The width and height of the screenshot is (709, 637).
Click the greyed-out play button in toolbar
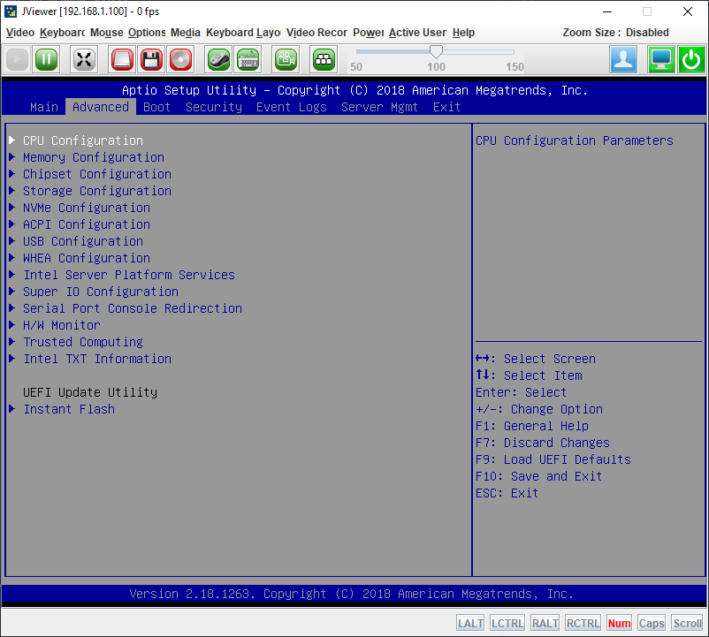click(17, 59)
